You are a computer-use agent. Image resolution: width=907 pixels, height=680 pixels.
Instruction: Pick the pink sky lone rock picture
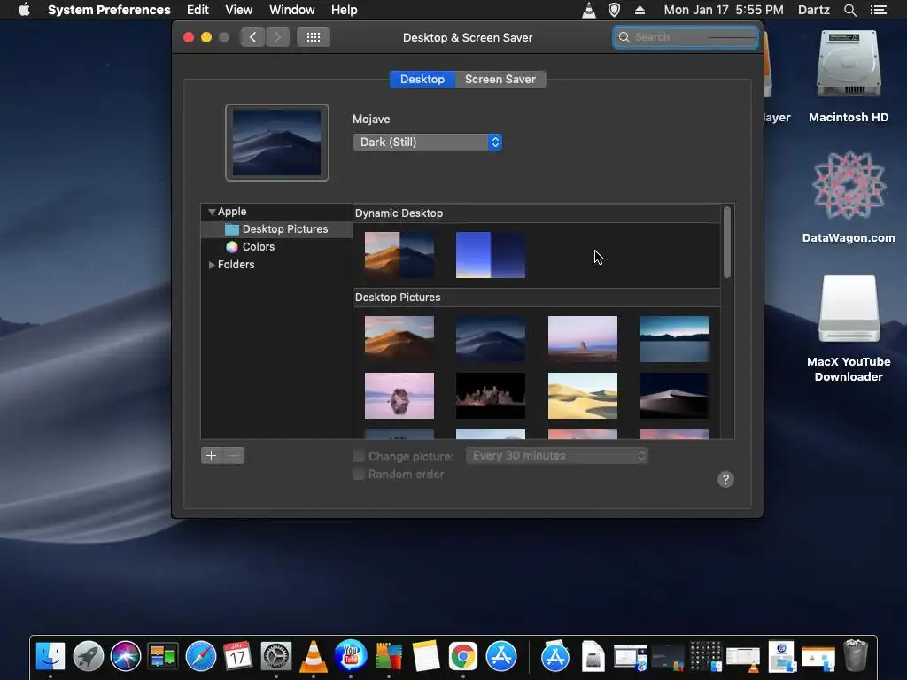pyautogui.click(x=583, y=339)
